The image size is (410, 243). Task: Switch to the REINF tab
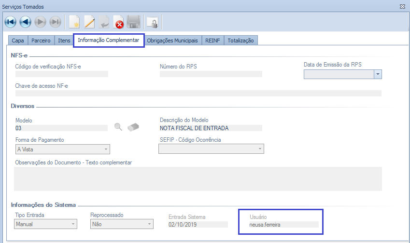coord(212,40)
